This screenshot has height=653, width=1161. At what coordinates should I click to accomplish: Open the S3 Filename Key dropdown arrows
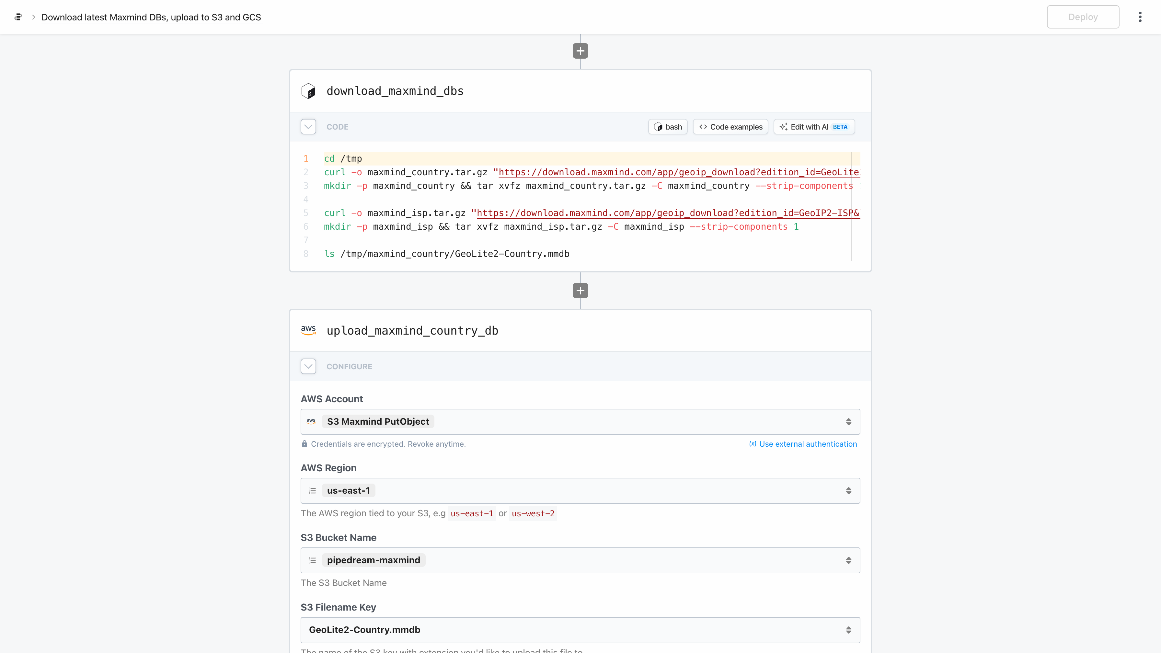(x=848, y=630)
